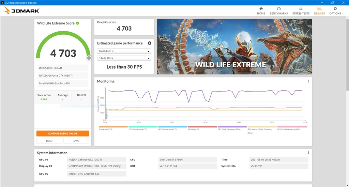Click the Display #1 value field

tap(96, 166)
